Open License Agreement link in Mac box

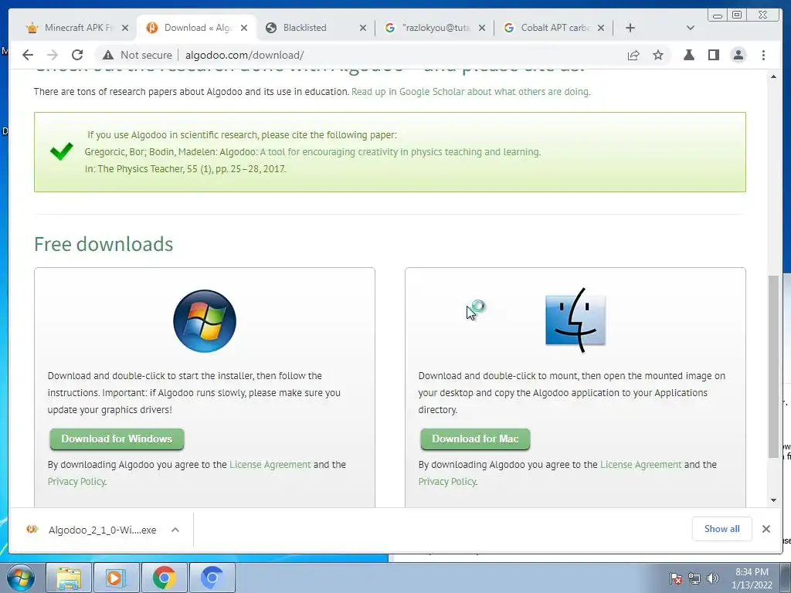(x=640, y=464)
